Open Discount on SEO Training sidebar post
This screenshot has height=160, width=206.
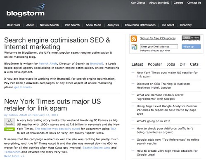coord(163,86)
